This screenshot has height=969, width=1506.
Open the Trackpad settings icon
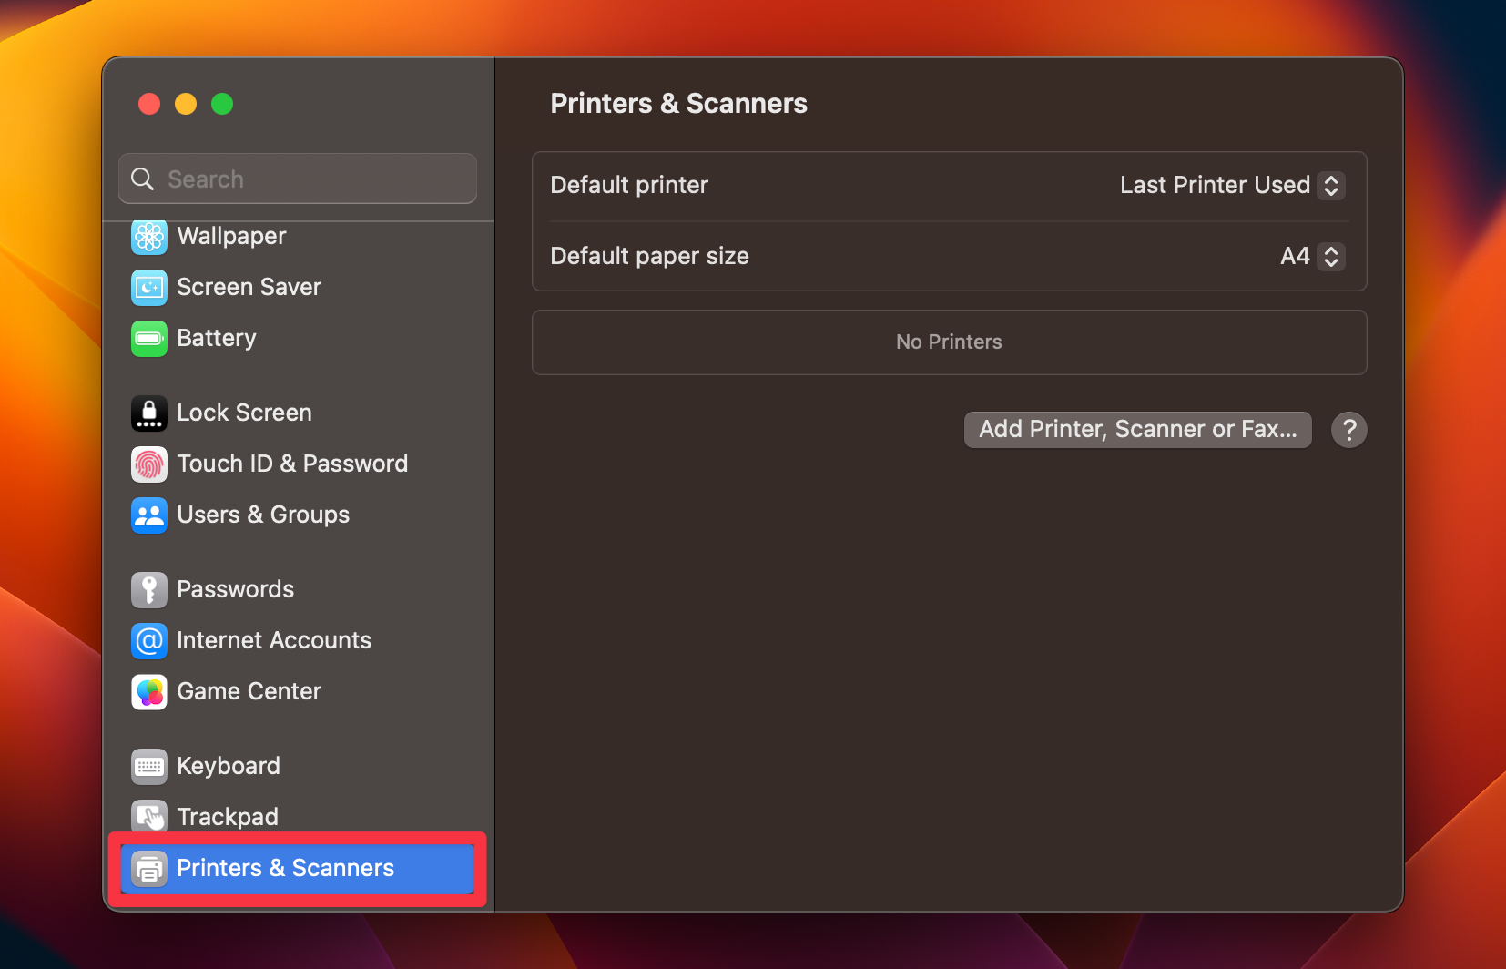(x=148, y=816)
